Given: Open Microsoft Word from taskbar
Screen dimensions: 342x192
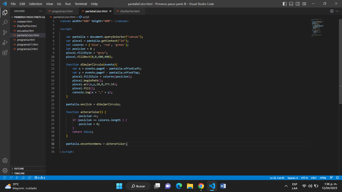Looking at the screenshot, I should tap(223, 186).
